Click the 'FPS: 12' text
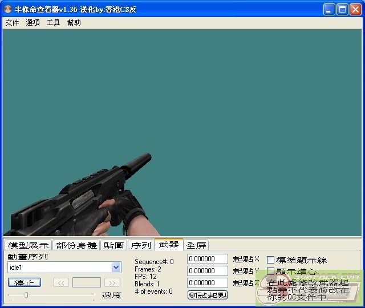 tap(145, 277)
